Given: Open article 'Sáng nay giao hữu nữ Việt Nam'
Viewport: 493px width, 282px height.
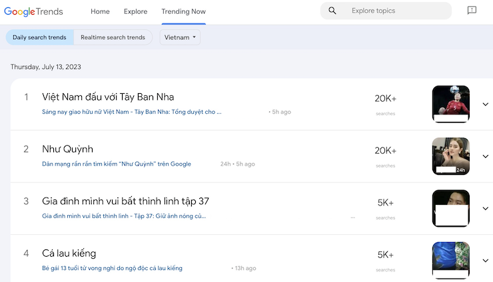Looking at the screenshot, I should pos(132,112).
